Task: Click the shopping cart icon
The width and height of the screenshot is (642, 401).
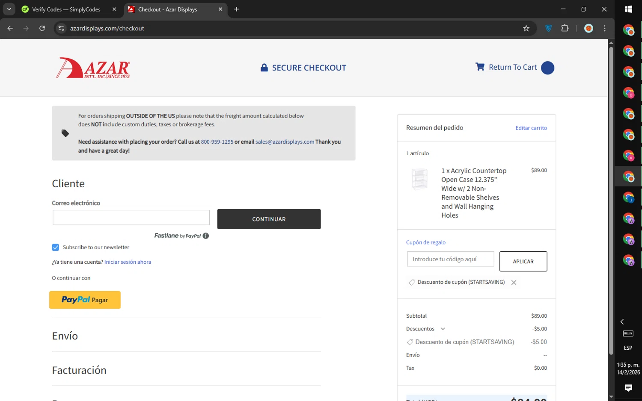Action: [x=480, y=67]
